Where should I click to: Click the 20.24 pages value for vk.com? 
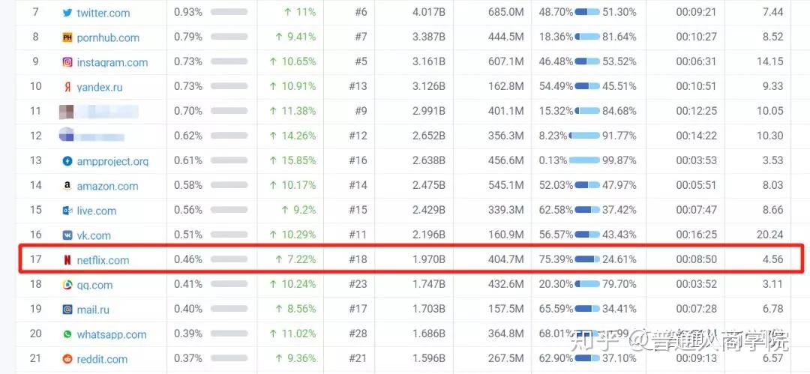[769, 235]
